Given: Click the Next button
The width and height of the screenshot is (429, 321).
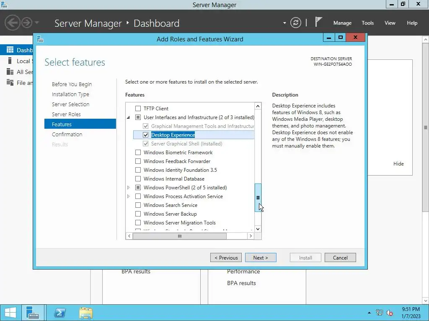Looking at the screenshot, I should coord(261,257).
